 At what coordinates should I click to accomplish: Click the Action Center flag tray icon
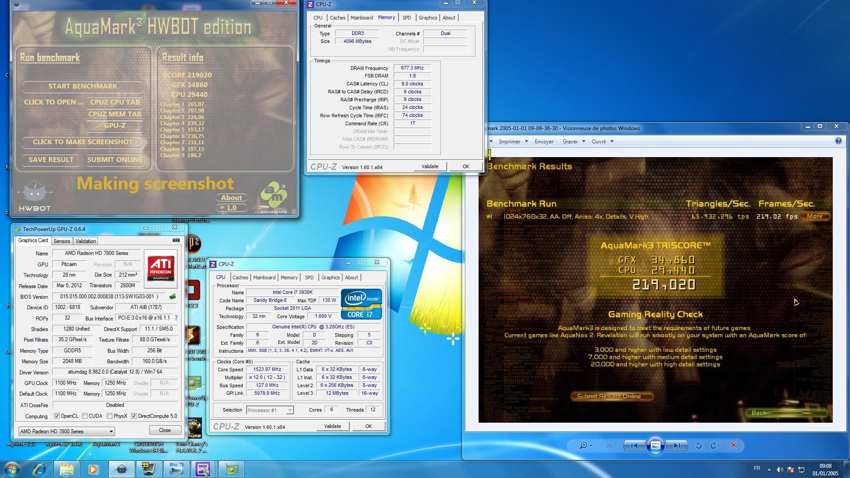click(791, 470)
